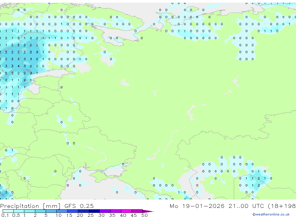Select the 45–50 mm legend color box
296x217 pixels.
[137, 211]
